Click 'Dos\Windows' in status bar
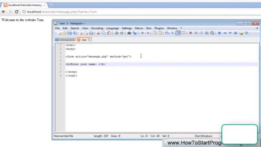 tap(203, 136)
